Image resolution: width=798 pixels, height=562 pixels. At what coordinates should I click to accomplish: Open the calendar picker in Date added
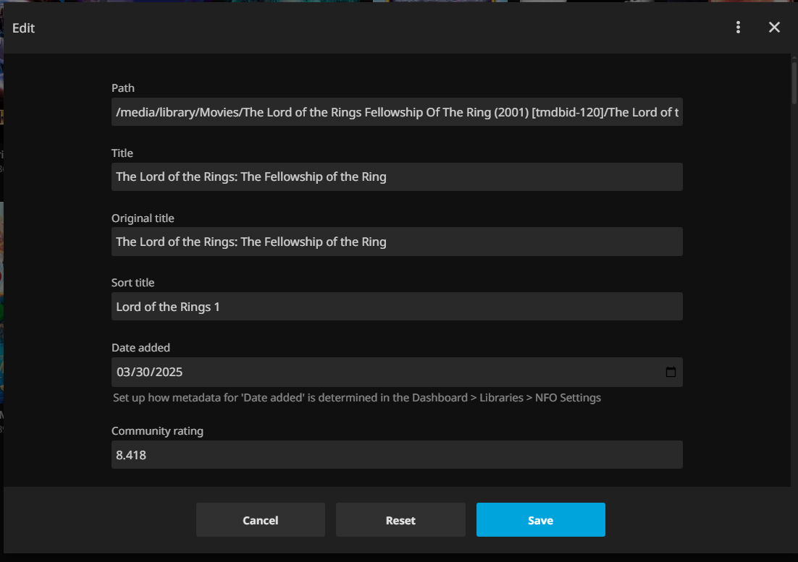click(671, 372)
